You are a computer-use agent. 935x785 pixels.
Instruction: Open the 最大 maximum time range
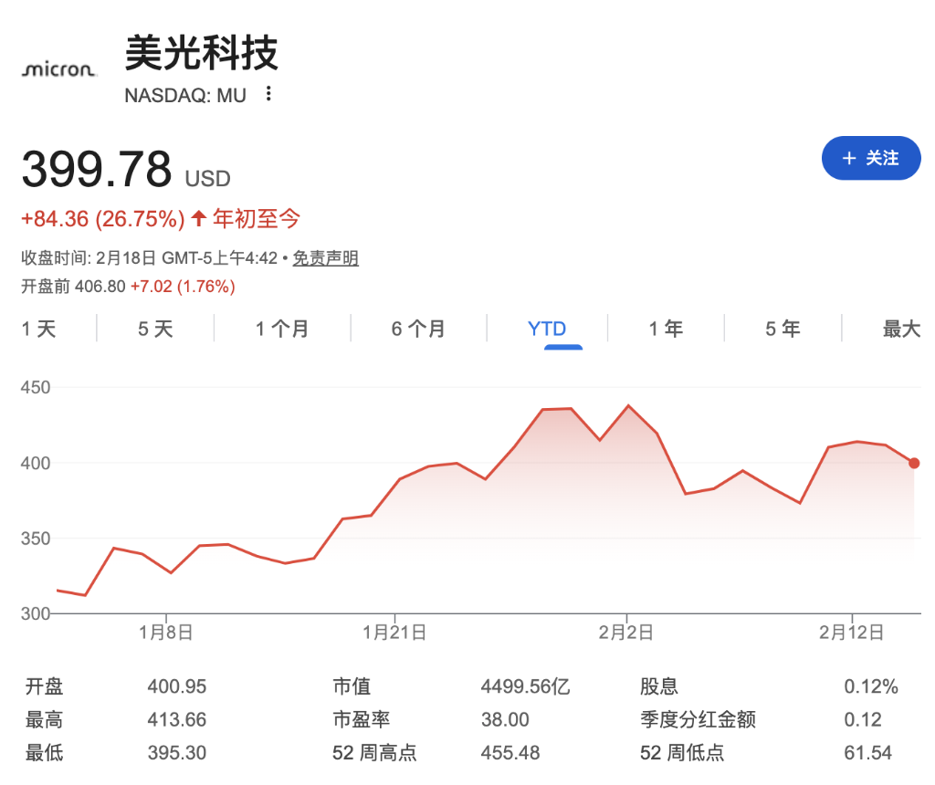pos(901,329)
